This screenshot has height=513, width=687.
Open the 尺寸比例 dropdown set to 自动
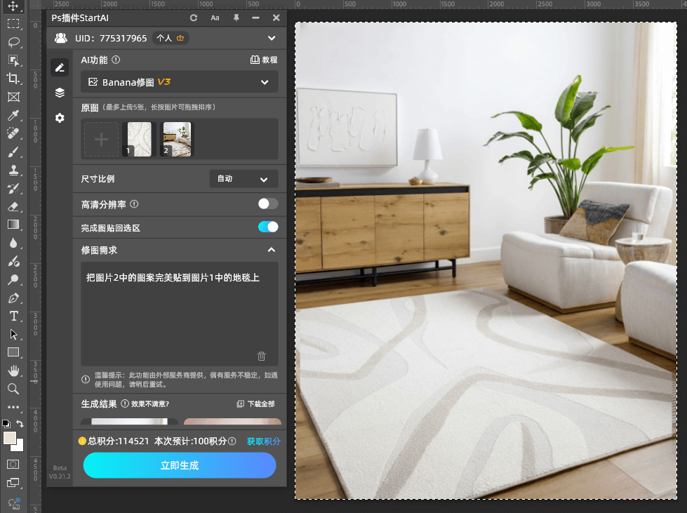[x=243, y=179]
